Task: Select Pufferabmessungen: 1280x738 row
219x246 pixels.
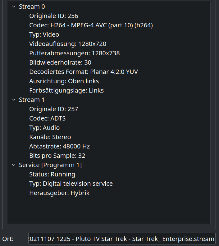Action: [74, 53]
